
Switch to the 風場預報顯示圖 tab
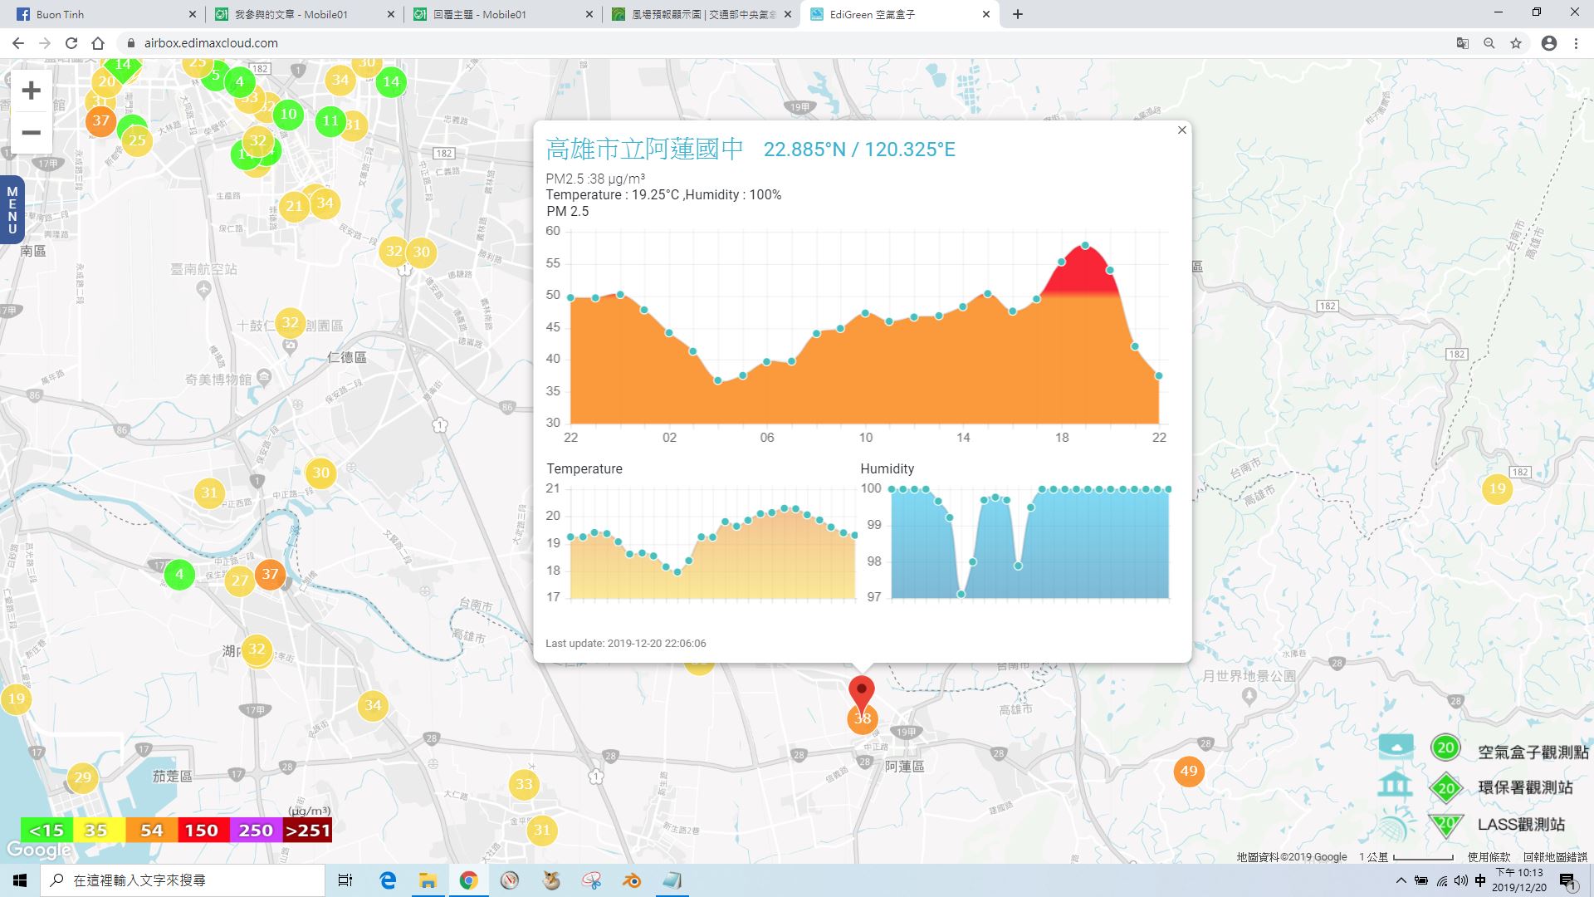(702, 14)
